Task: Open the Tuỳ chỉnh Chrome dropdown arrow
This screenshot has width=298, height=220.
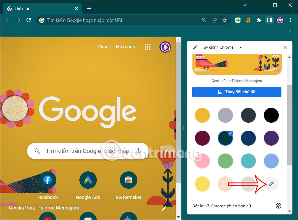Action: [240, 47]
